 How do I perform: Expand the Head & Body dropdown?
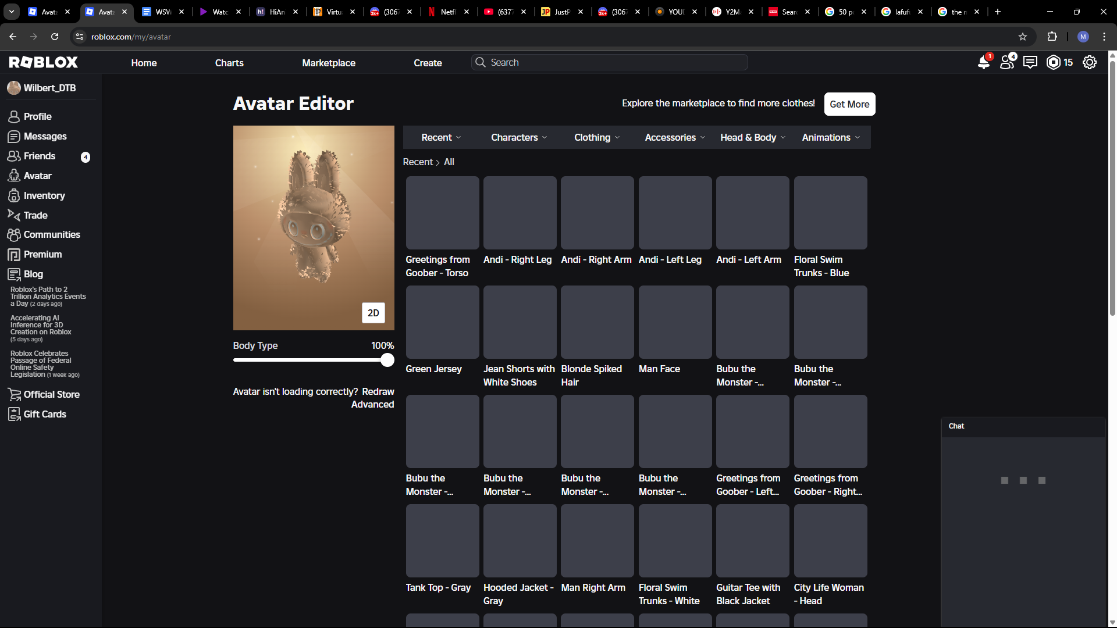tap(753, 138)
